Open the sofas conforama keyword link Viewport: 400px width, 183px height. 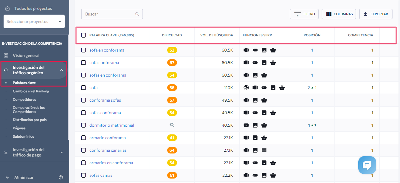point(105,113)
